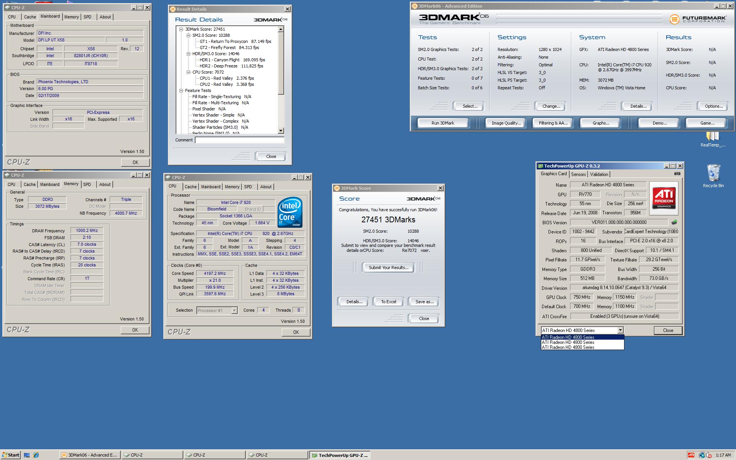Click Graphs button in 3DMark06

click(x=601, y=123)
